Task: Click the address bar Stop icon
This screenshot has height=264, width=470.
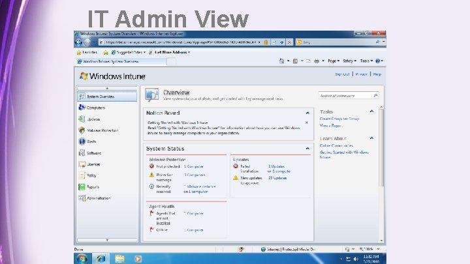Action: click(x=289, y=42)
